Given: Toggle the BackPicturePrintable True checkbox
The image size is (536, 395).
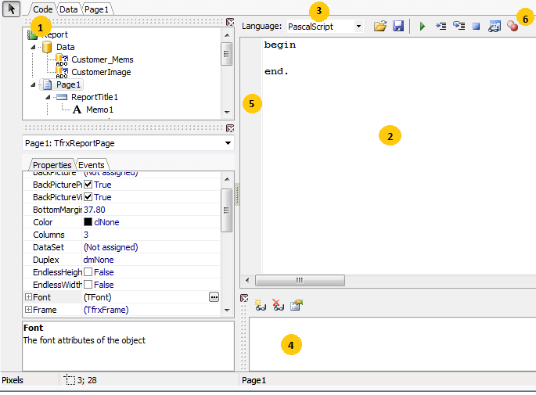Looking at the screenshot, I should click(88, 185).
